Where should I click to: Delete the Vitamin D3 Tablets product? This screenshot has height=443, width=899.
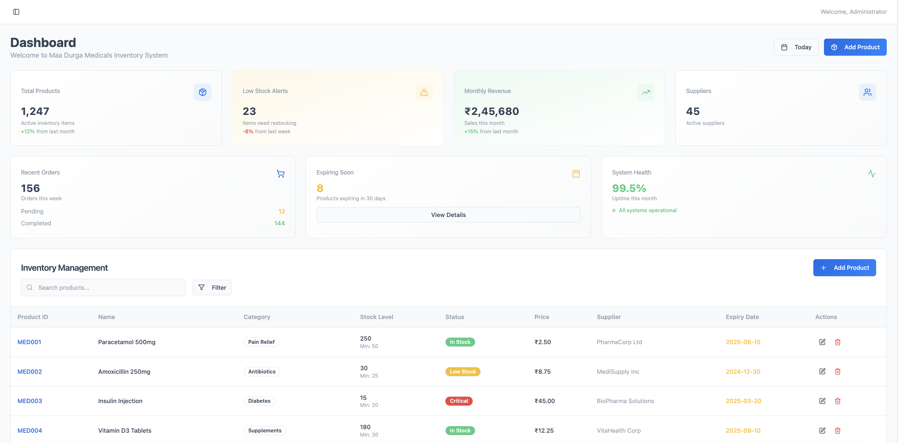click(837, 430)
